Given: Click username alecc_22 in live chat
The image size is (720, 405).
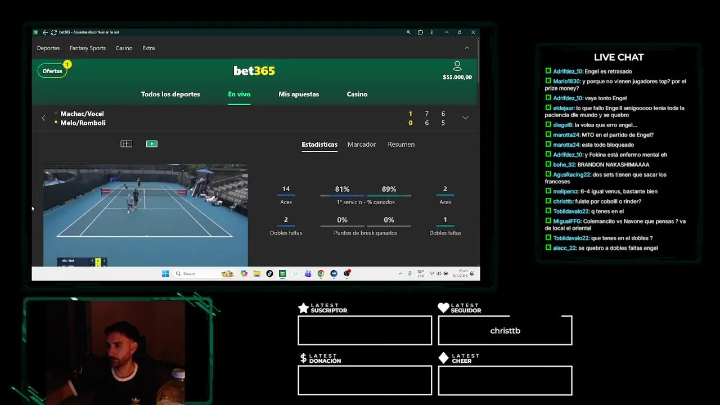Looking at the screenshot, I should click(565, 248).
